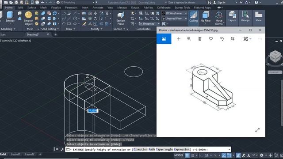Click the Open file folder icon
The height and width of the screenshot is (159, 283).
coord(11,2)
